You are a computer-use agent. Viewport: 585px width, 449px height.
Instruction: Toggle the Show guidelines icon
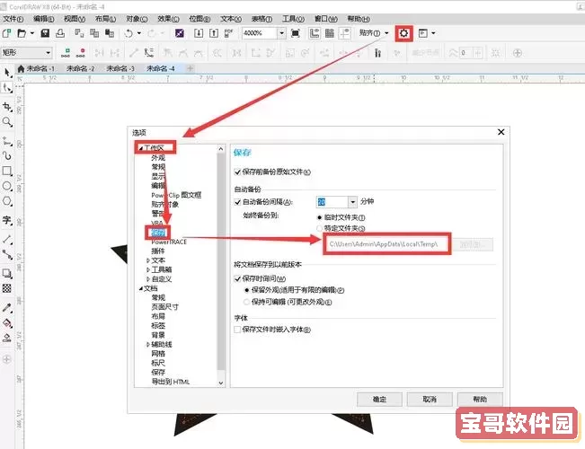point(345,33)
